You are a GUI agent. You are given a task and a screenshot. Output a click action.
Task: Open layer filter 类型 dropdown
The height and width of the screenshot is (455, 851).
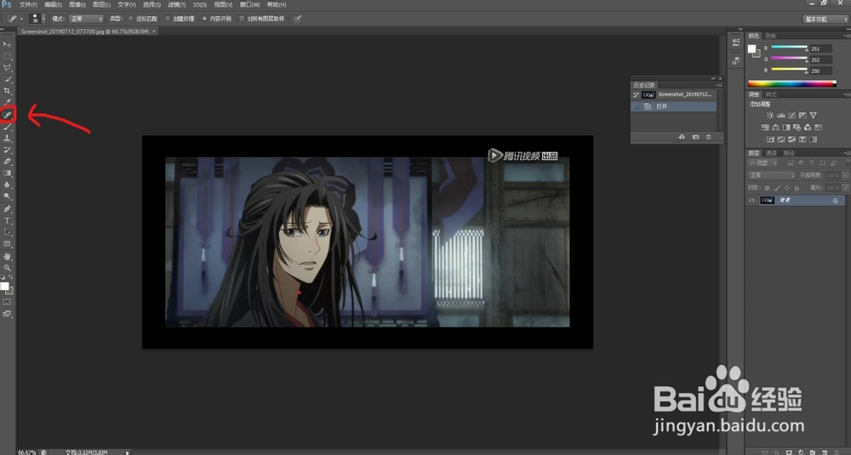pyautogui.click(x=763, y=162)
